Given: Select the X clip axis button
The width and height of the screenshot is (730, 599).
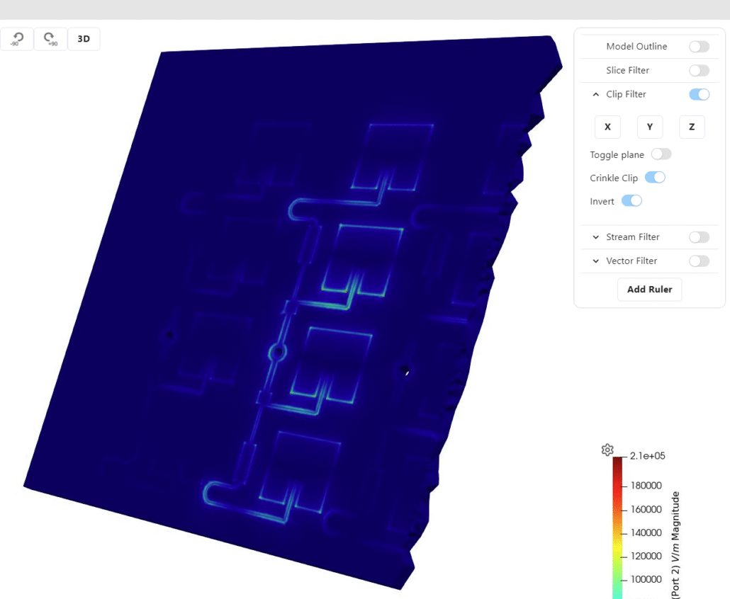Looking at the screenshot, I should point(607,127).
